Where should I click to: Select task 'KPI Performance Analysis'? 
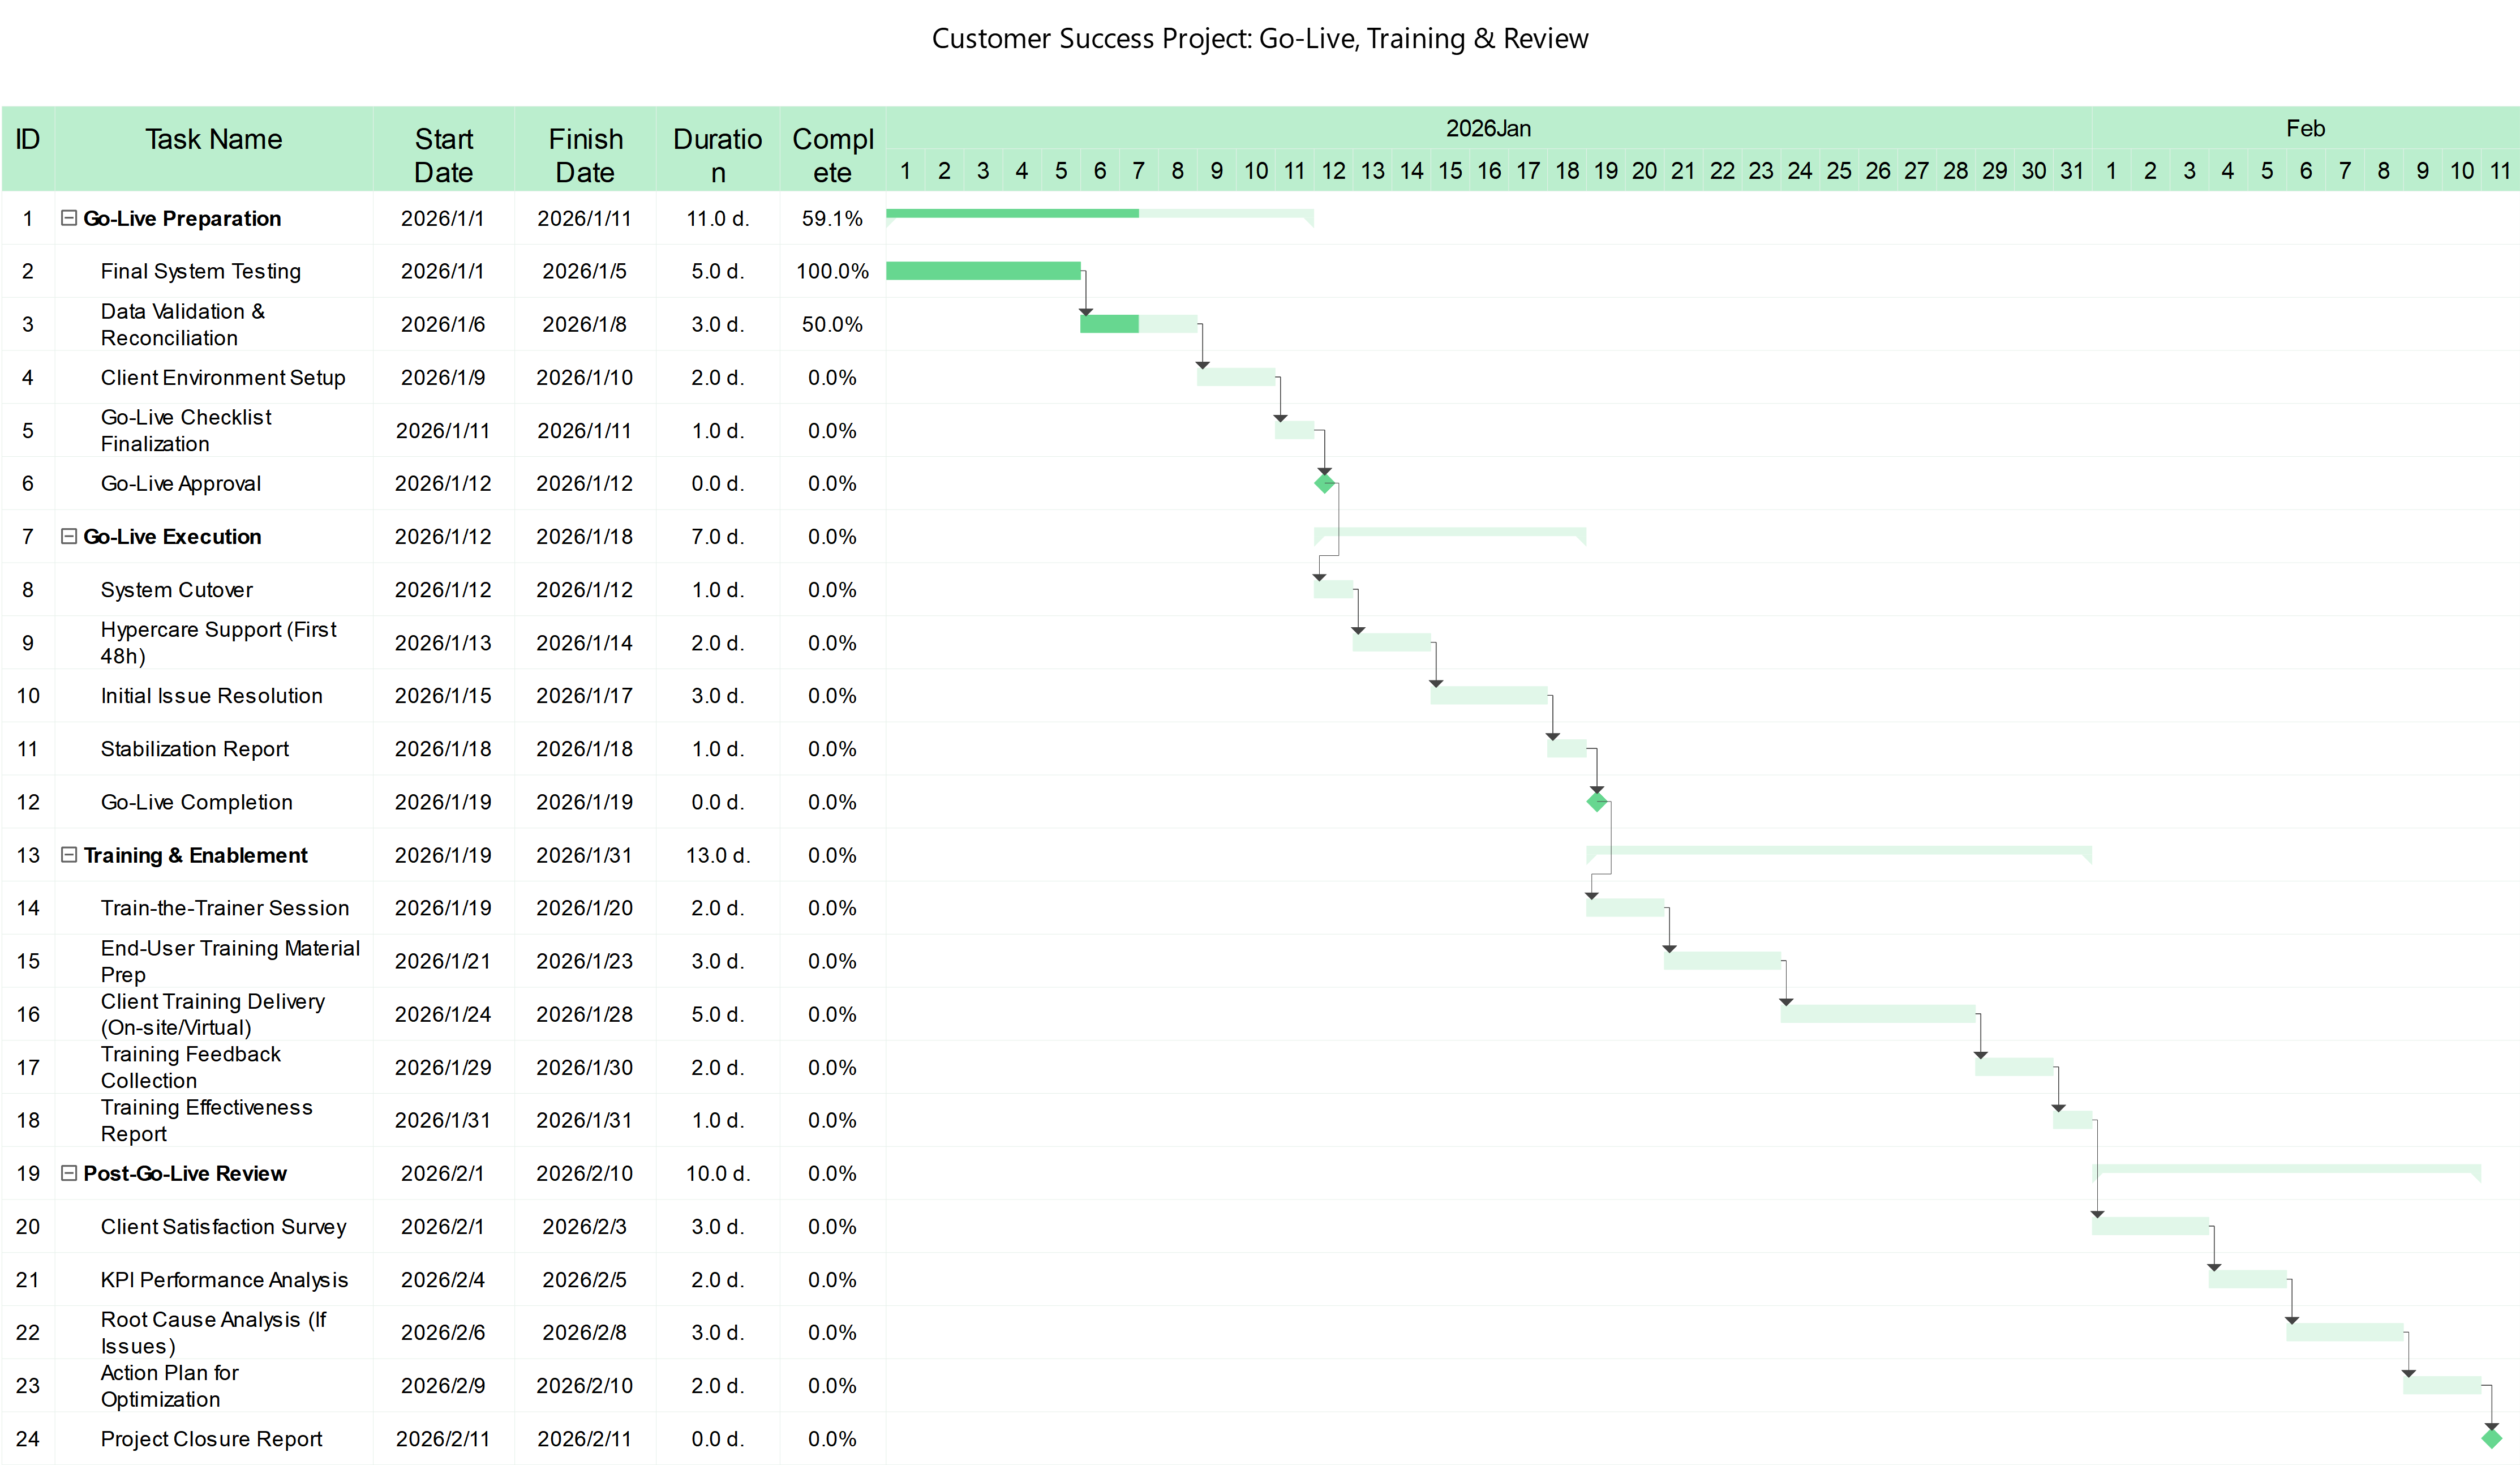[224, 1280]
